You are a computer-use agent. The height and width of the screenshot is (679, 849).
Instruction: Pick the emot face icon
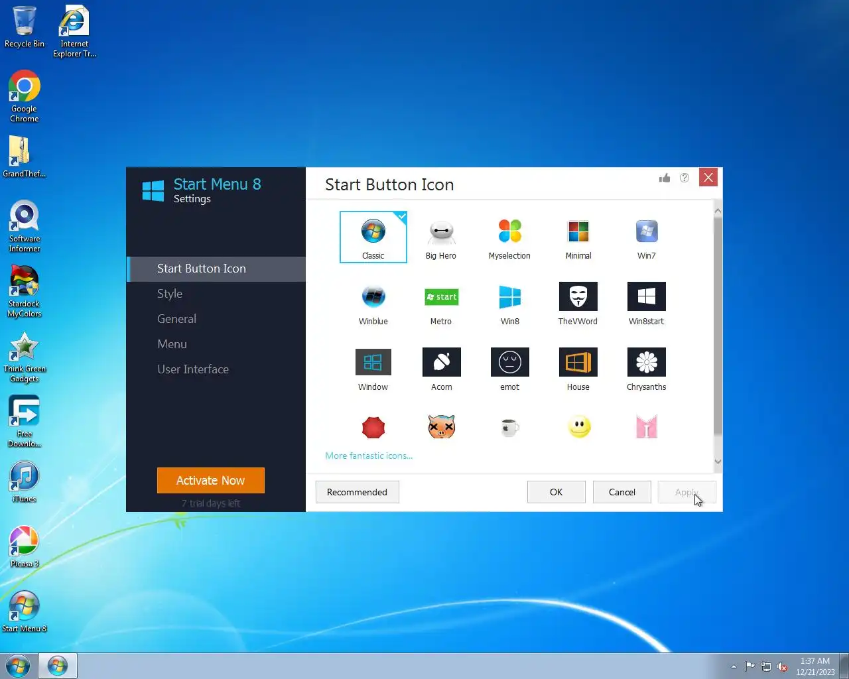tap(509, 369)
